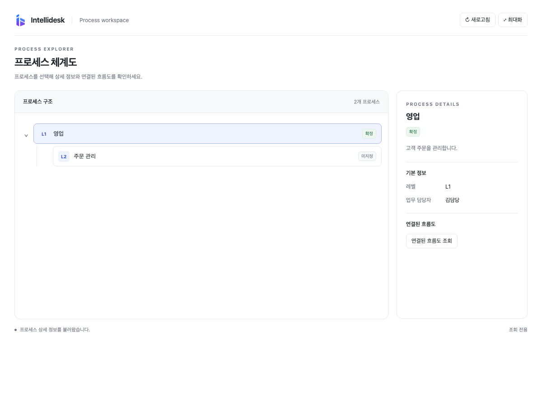Image resolution: width=542 pixels, height=407 pixels.
Task: Click the Intellidesk brand name
Action: tap(47, 20)
